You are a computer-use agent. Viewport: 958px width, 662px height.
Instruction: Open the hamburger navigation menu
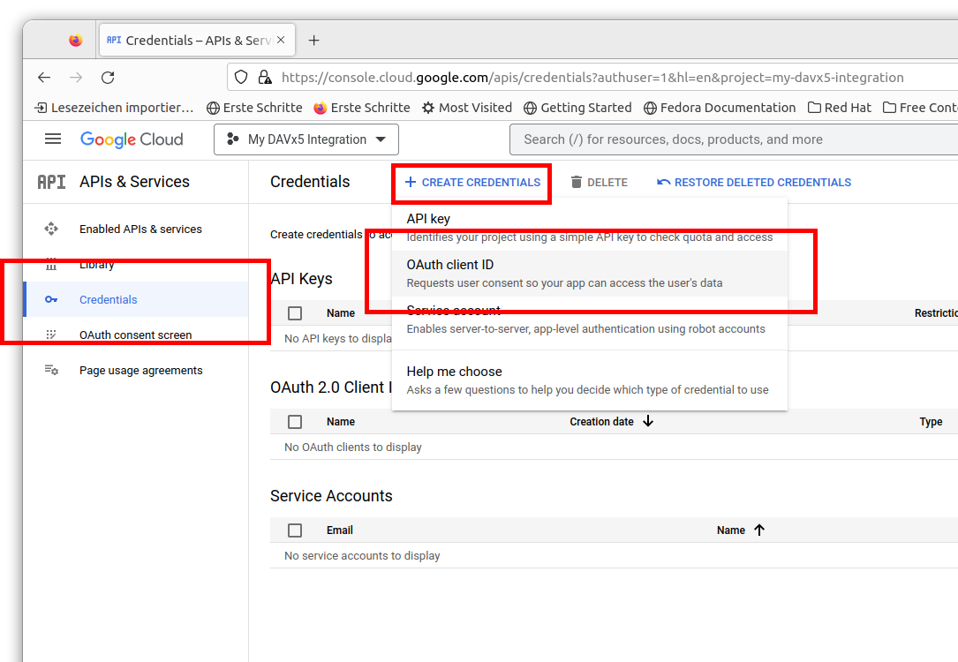coord(53,139)
